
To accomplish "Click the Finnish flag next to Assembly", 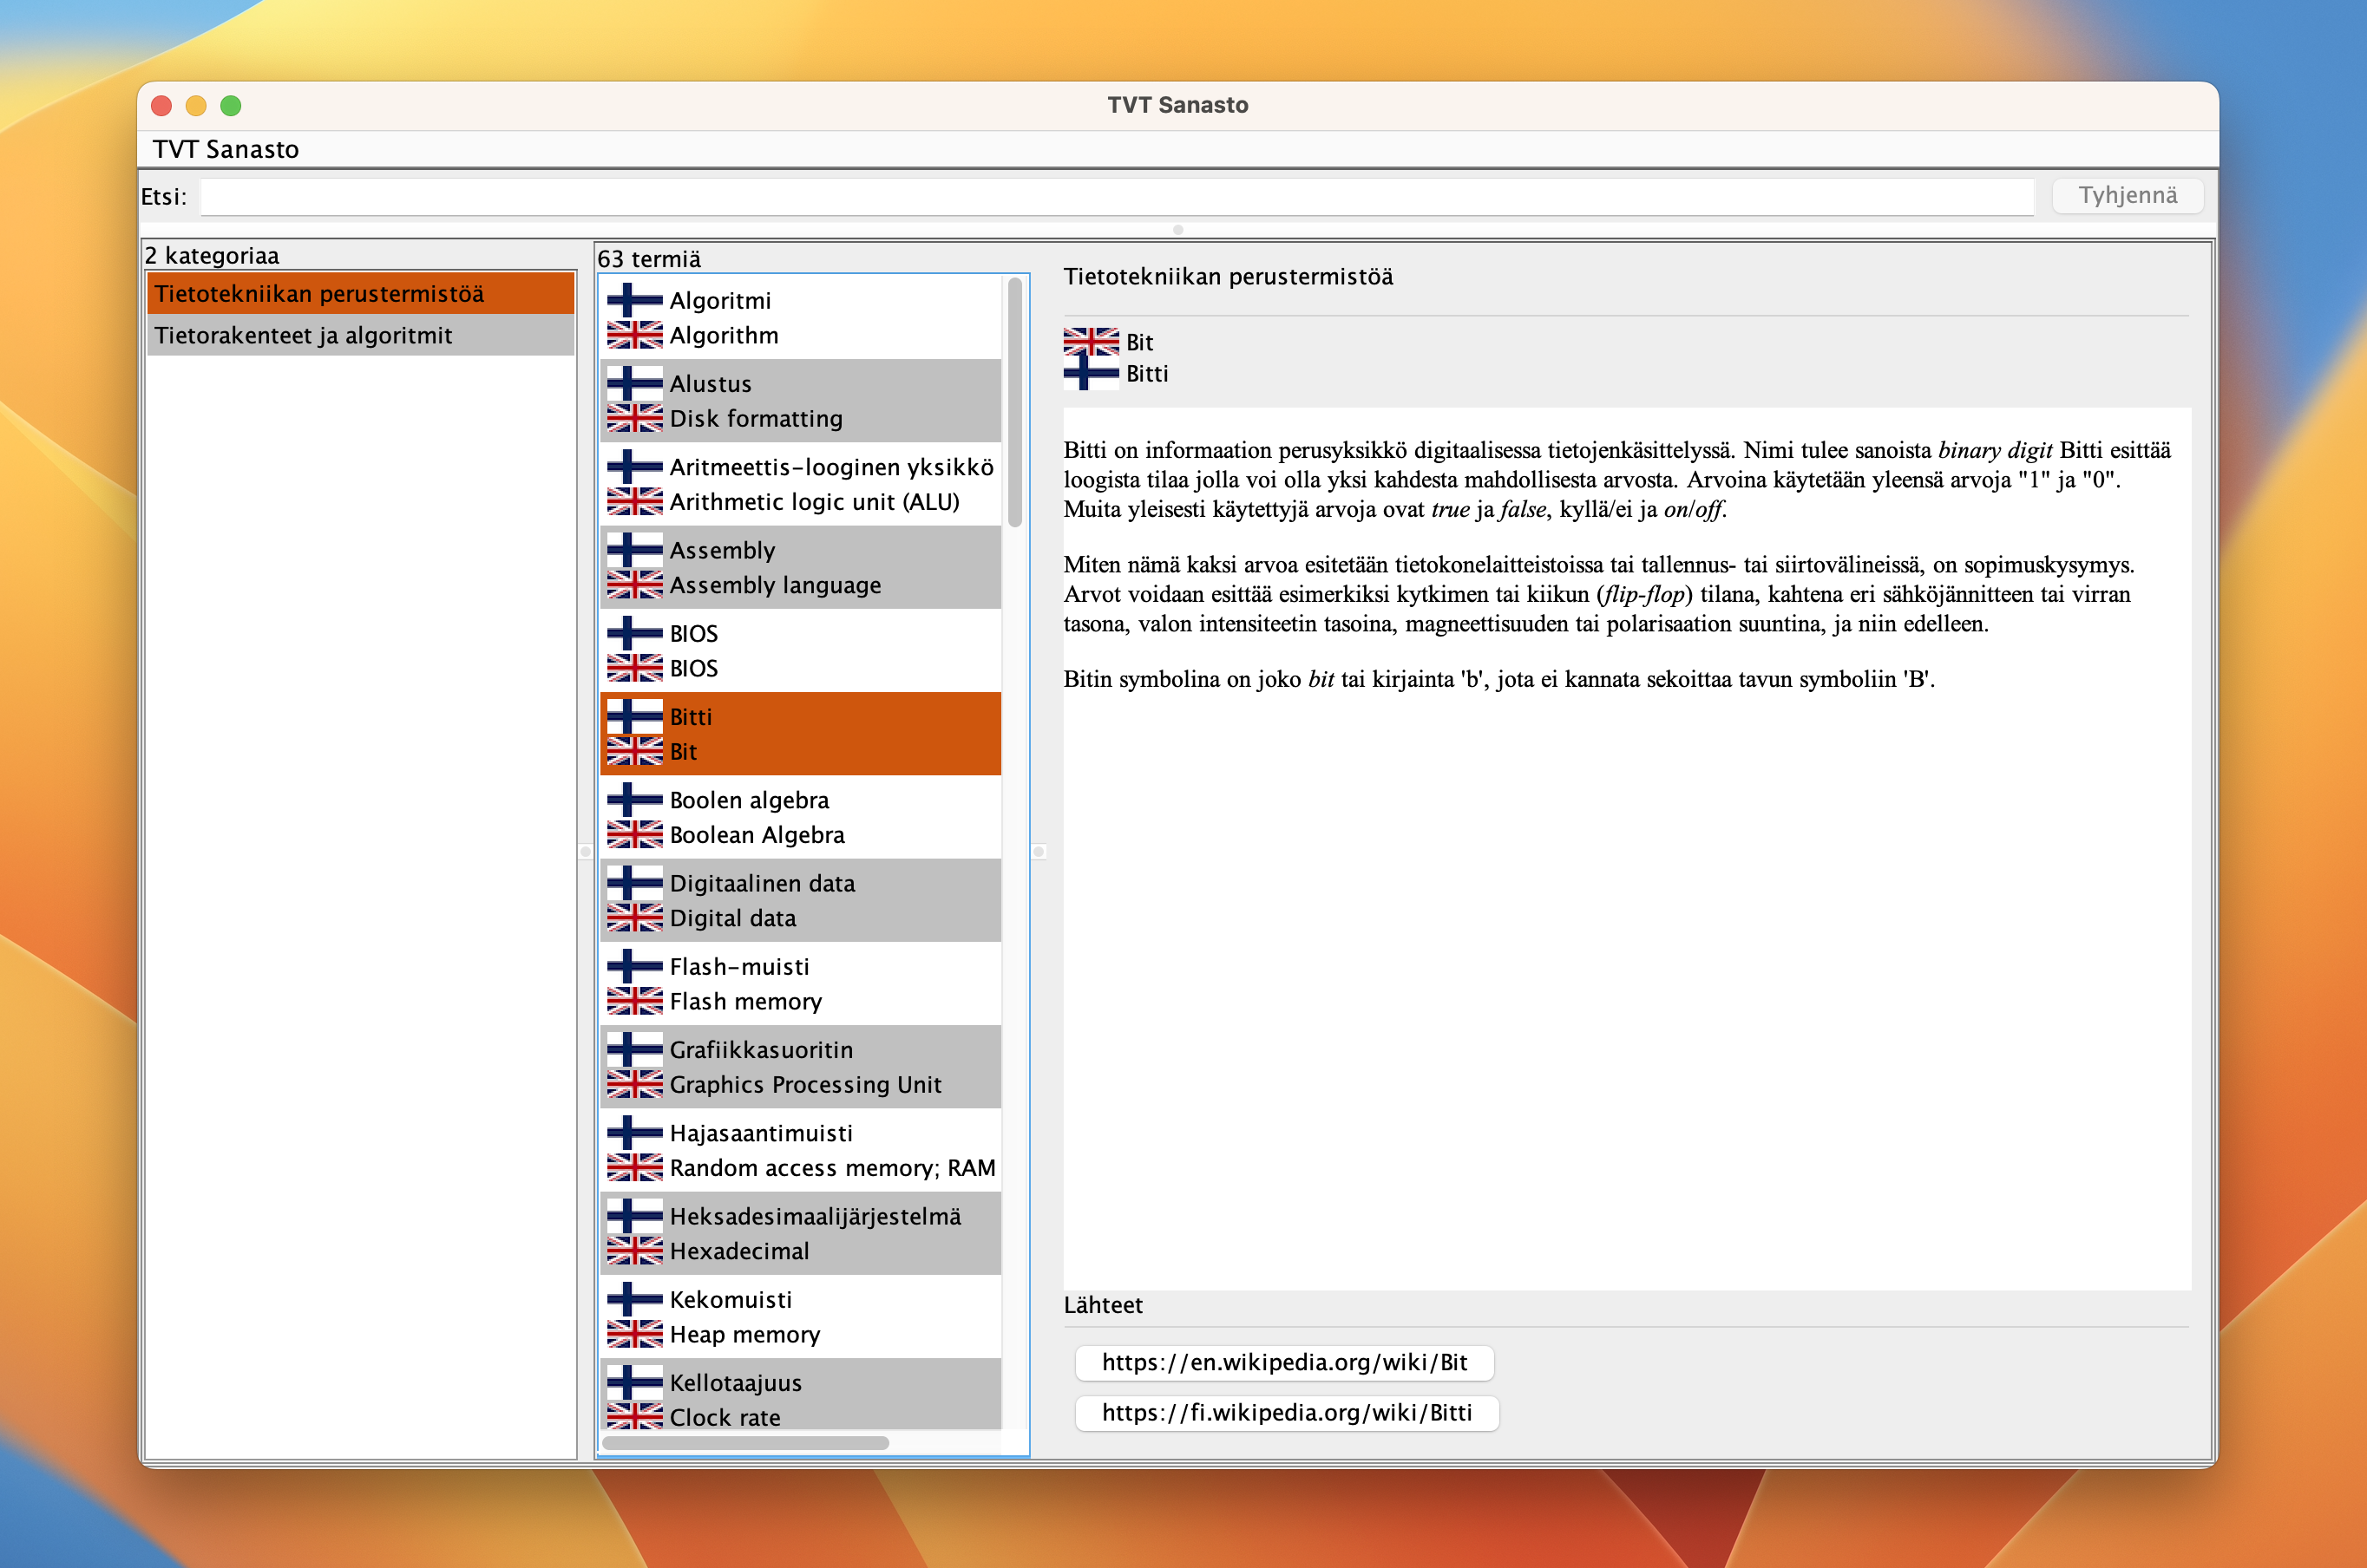I will 634,550.
